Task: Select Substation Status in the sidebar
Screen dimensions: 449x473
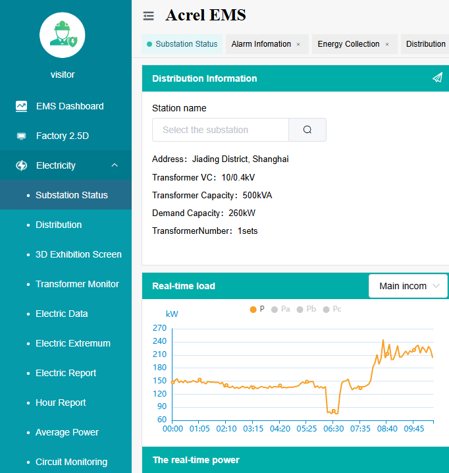Action: tap(66, 195)
